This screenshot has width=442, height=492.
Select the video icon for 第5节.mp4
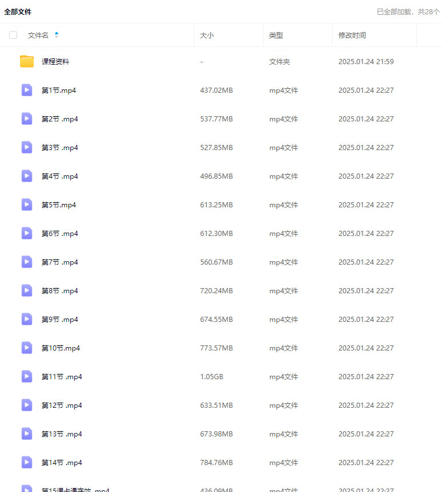pyautogui.click(x=27, y=204)
